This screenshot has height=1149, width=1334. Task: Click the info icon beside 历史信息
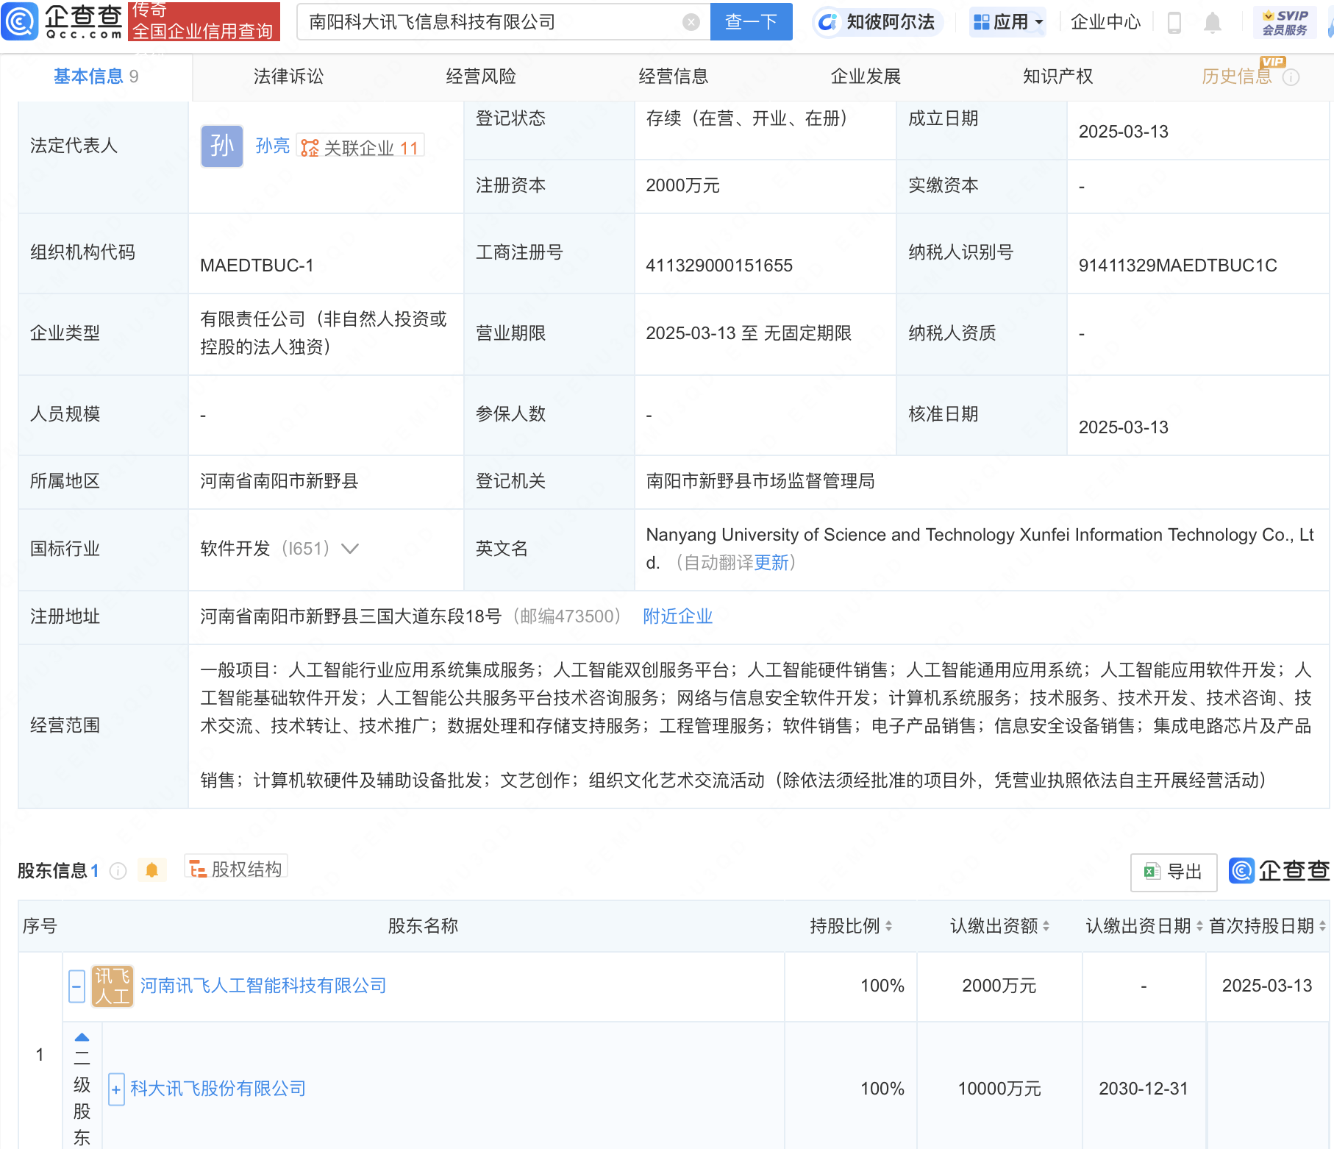pyautogui.click(x=1291, y=77)
